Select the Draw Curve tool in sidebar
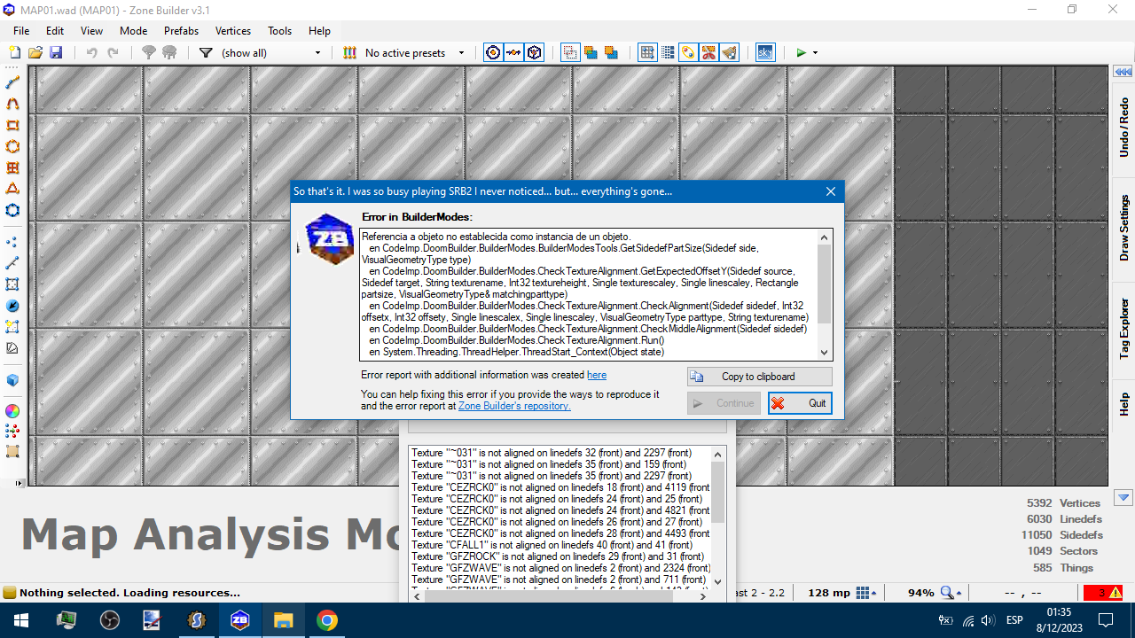Screen dimensions: 1135x638 pos(12,104)
